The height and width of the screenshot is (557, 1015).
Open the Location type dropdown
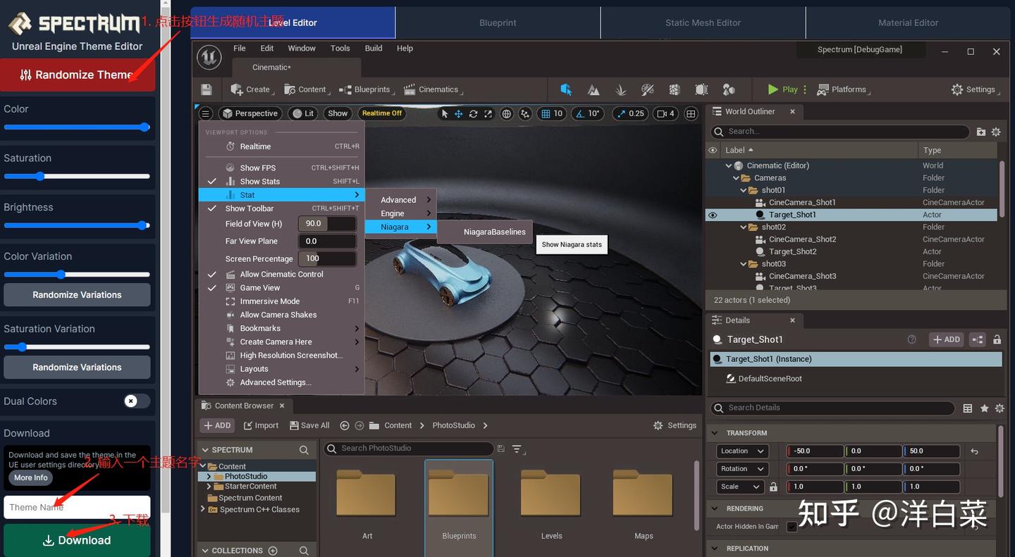tap(742, 451)
